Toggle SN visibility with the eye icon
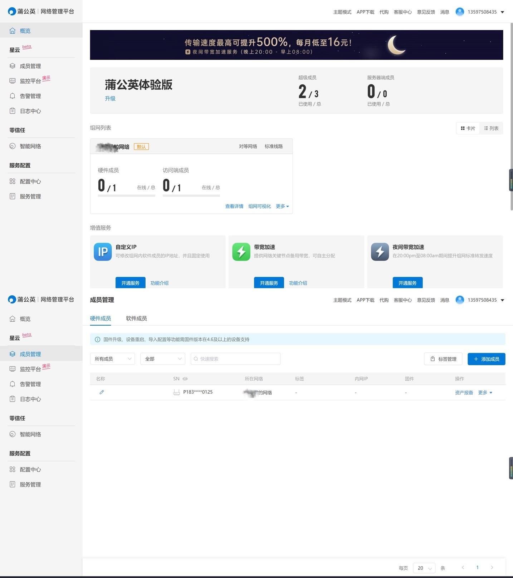Screen dimensions: 513x578 point(185,379)
